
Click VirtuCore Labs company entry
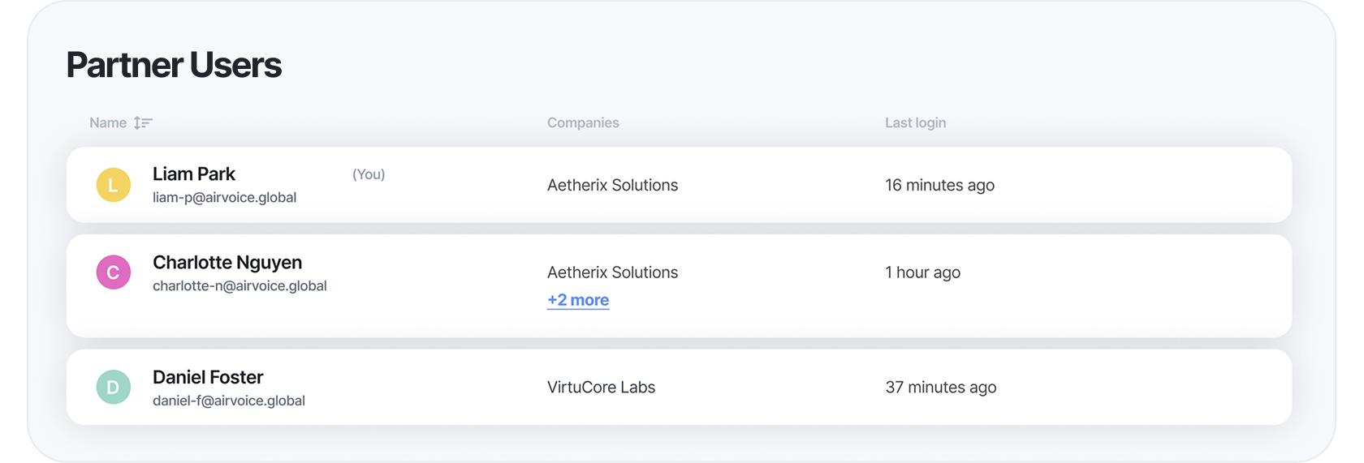pyautogui.click(x=601, y=388)
